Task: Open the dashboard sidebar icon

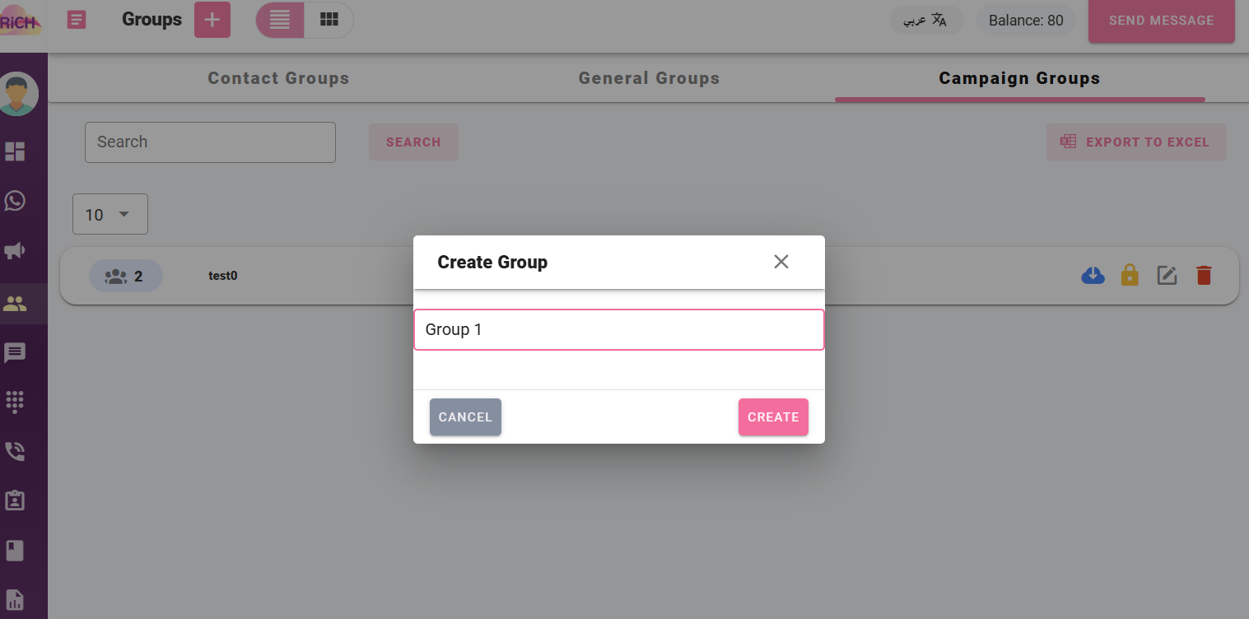Action: (x=15, y=151)
